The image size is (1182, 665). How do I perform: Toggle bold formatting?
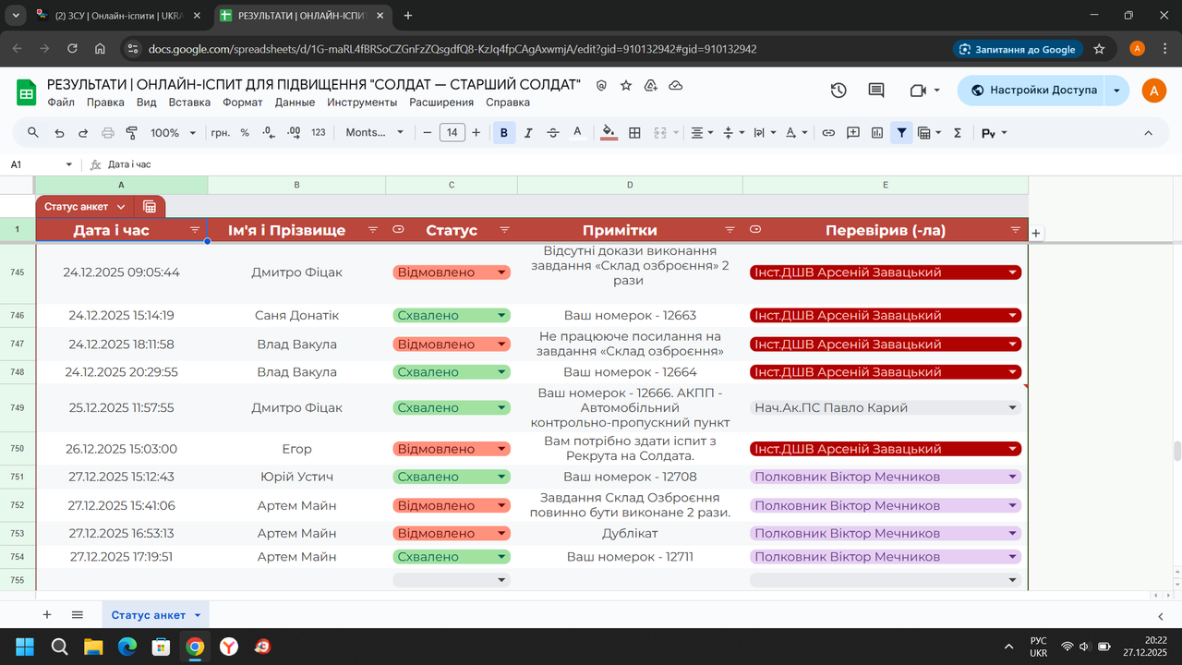point(503,133)
